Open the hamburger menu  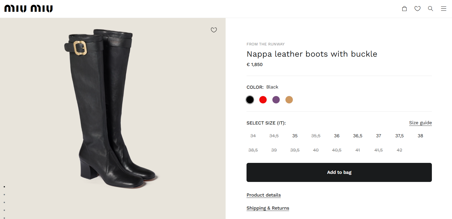pos(444,9)
